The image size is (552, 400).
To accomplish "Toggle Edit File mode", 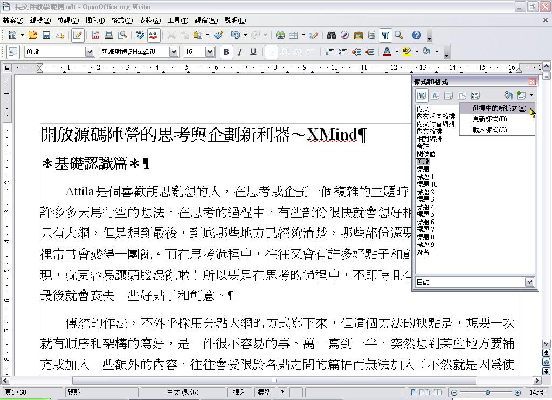I will 78,35.
